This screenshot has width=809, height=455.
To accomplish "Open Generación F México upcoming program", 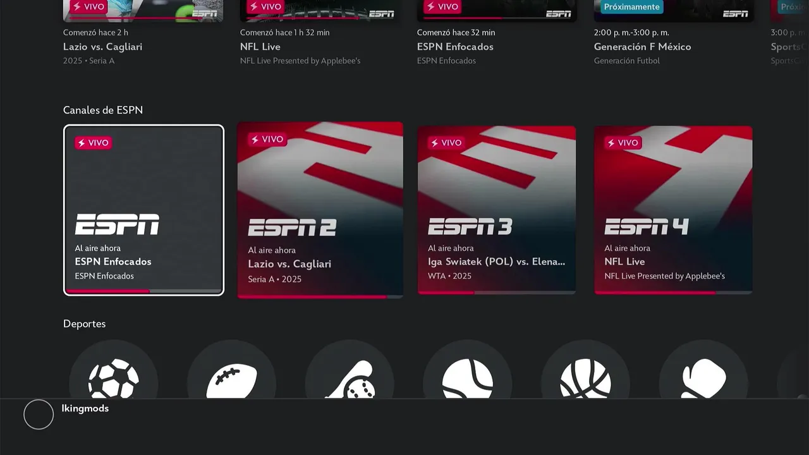I will 674,33.
